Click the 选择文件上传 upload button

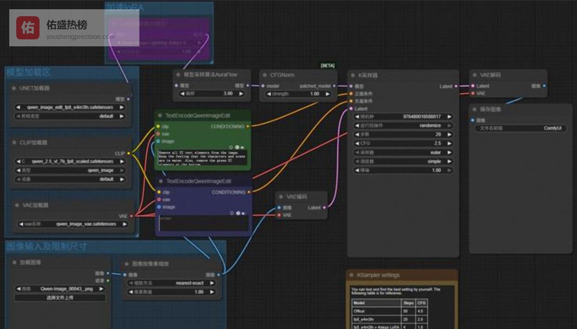click(x=60, y=297)
